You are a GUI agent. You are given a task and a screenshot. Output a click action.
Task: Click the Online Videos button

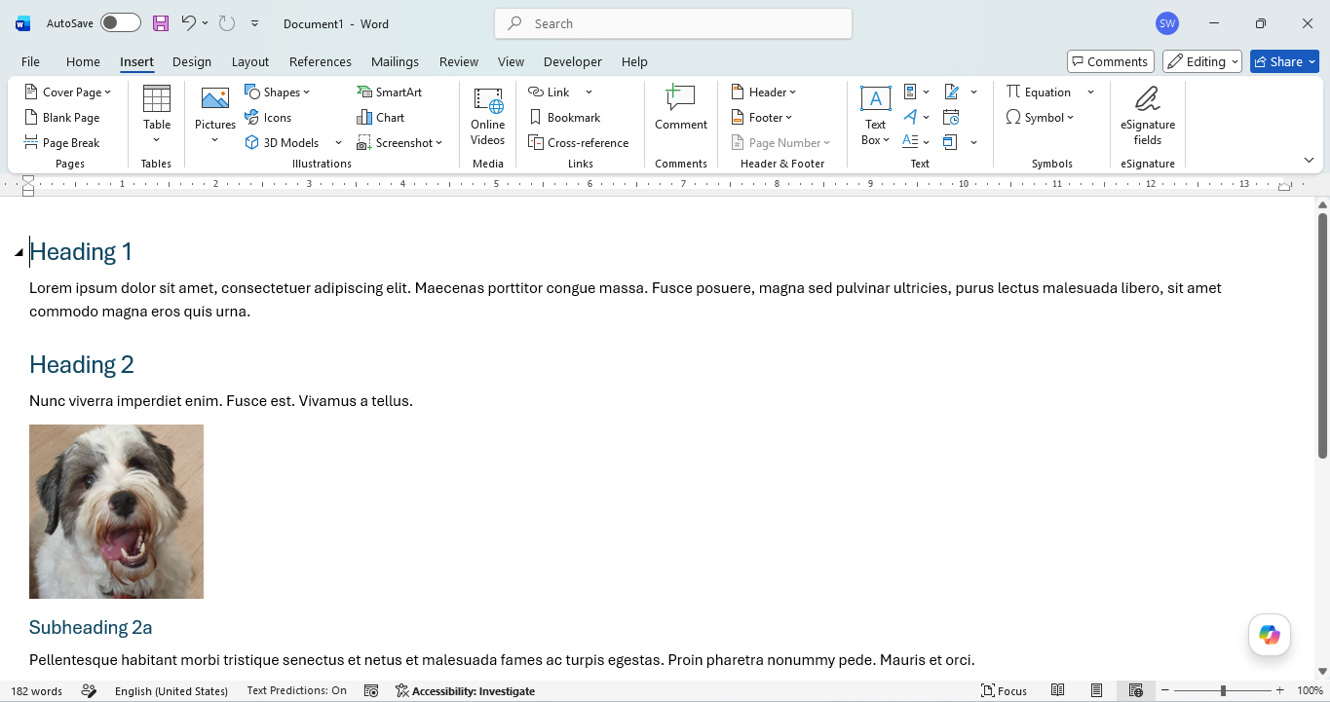[x=488, y=116]
